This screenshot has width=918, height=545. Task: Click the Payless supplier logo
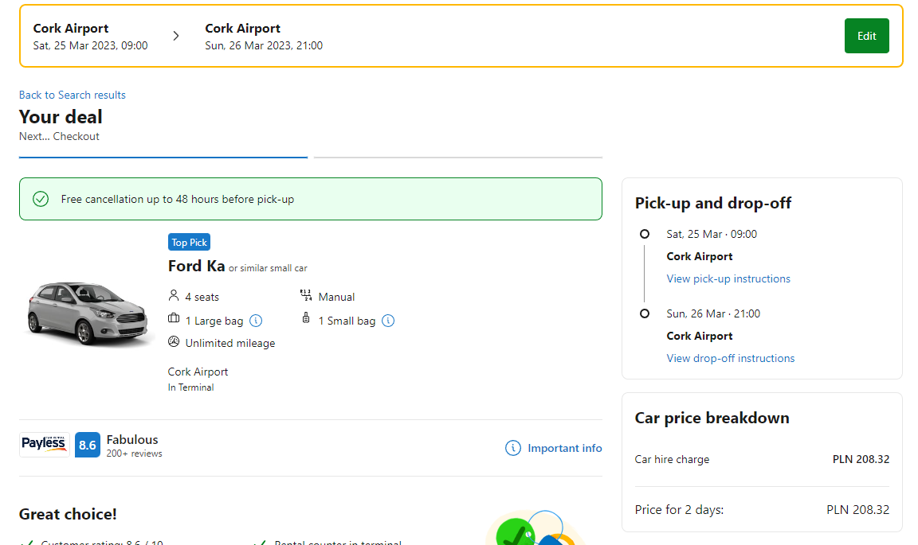[45, 445]
